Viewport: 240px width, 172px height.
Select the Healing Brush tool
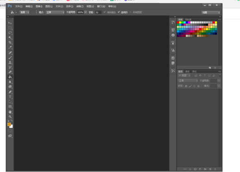[x=10, y=53]
